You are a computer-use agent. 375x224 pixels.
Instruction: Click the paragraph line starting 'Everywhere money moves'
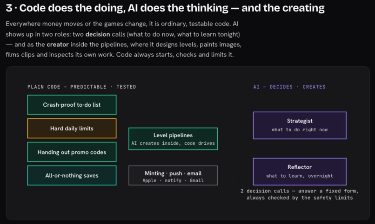pos(122,24)
